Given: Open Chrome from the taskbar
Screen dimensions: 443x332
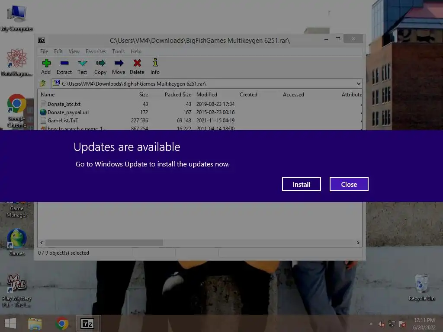Looking at the screenshot, I should (62, 323).
